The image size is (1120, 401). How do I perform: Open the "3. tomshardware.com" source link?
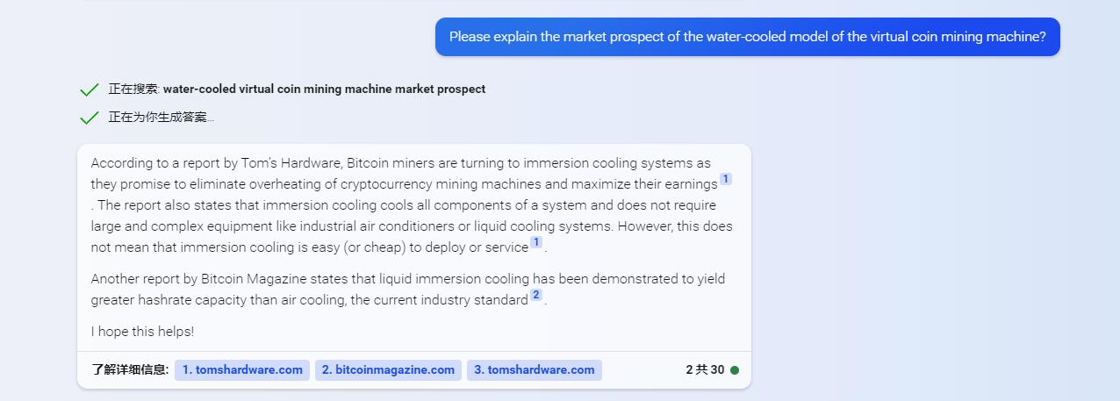534,370
